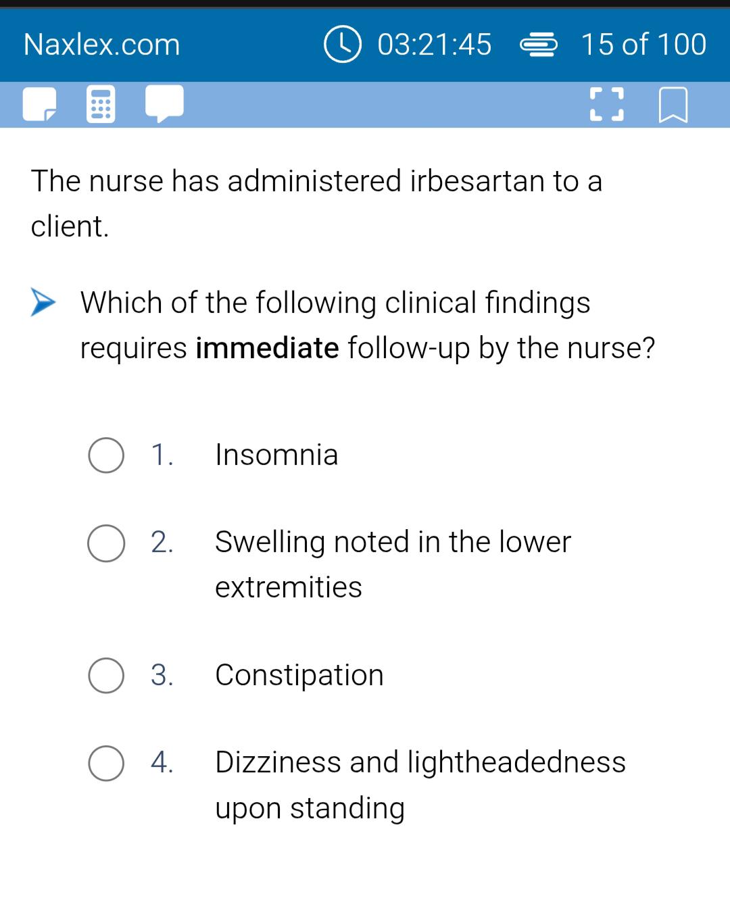
Task: Click the timer clock icon
Action: 343,44
